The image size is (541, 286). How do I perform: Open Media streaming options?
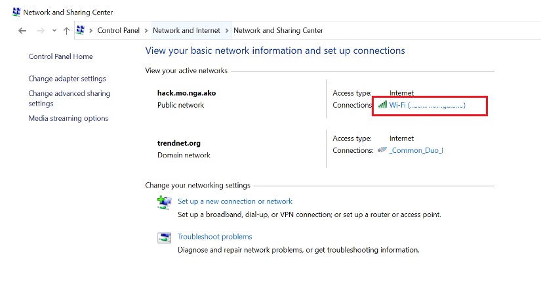(x=68, y=119)
